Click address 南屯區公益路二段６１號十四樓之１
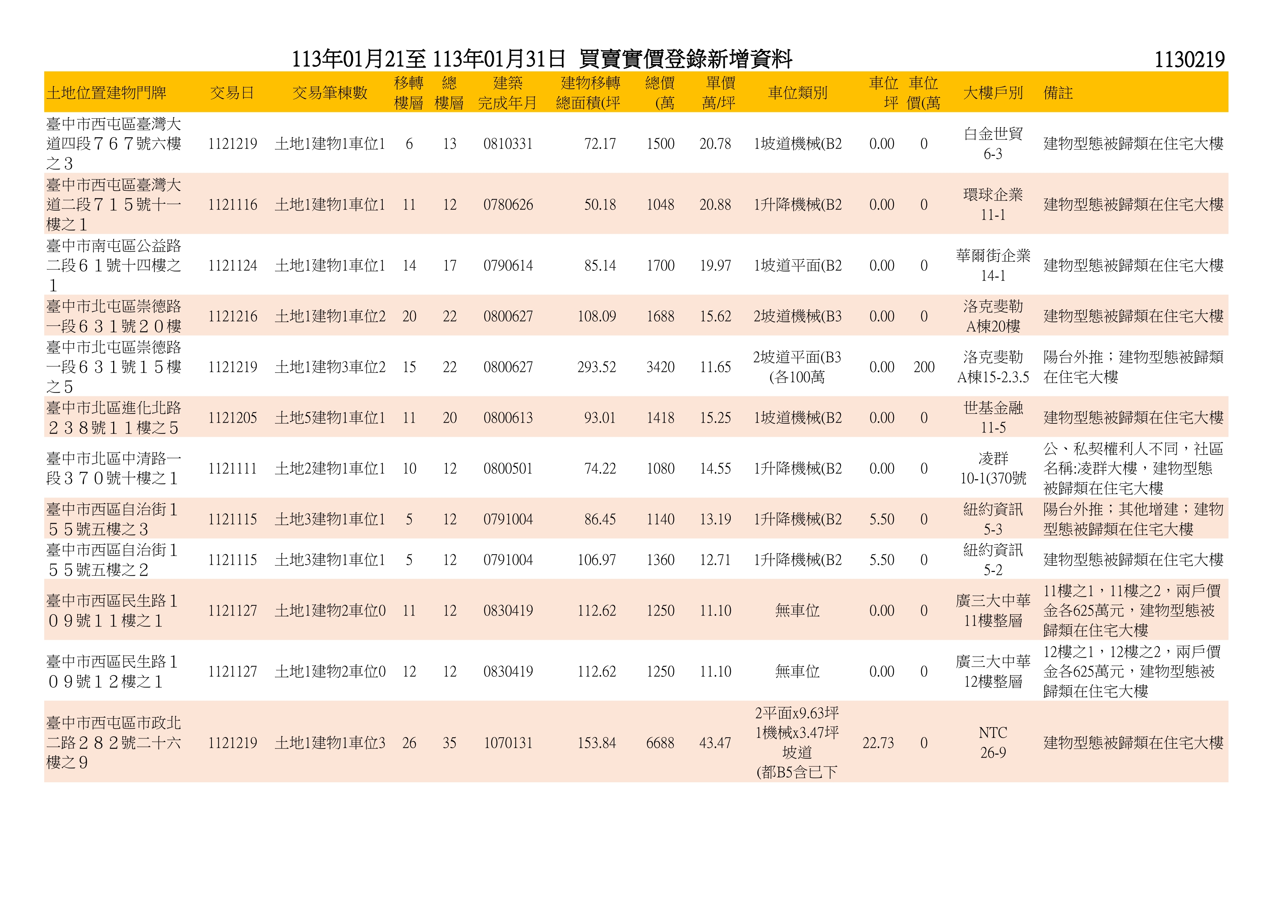 [114, 265]
